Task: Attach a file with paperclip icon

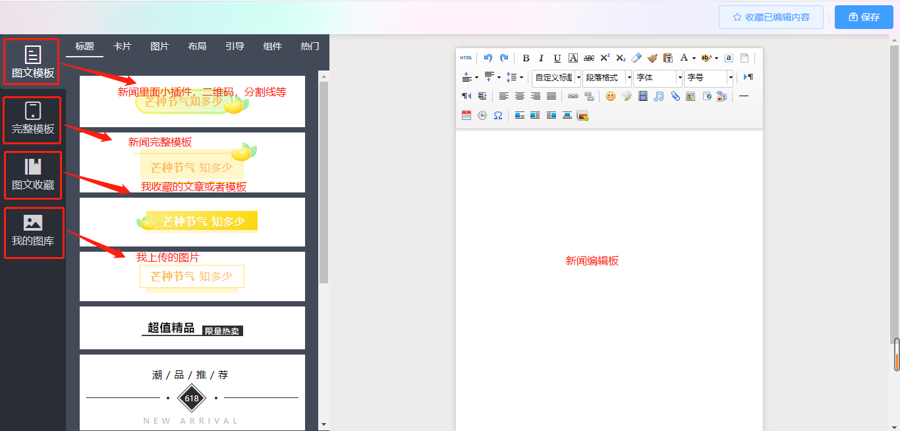Action: [x=675, y=96]
